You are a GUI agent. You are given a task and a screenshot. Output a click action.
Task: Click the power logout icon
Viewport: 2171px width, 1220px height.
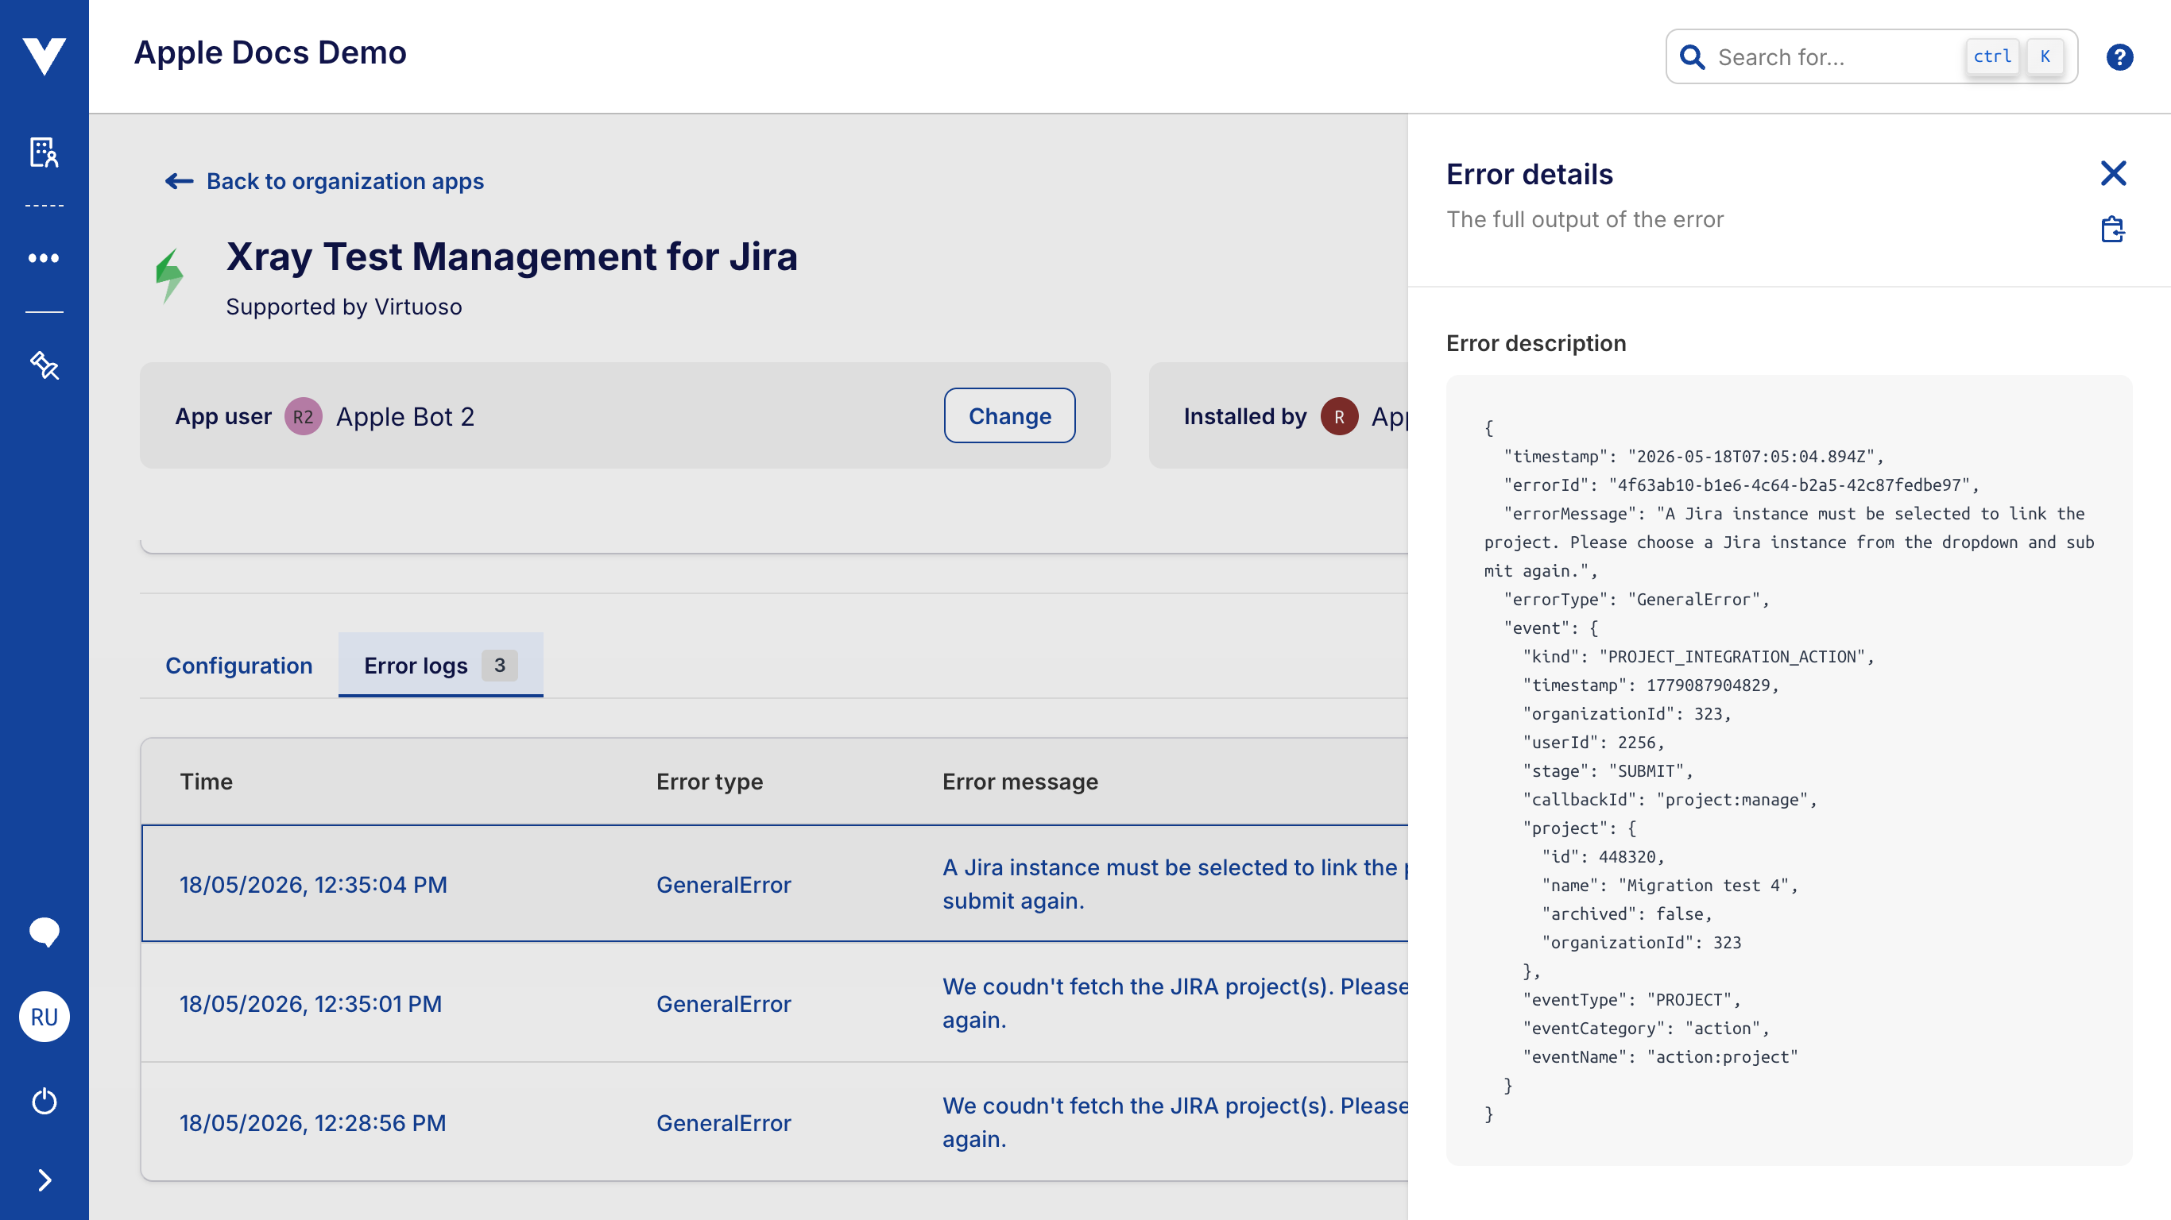point(44,1101)
